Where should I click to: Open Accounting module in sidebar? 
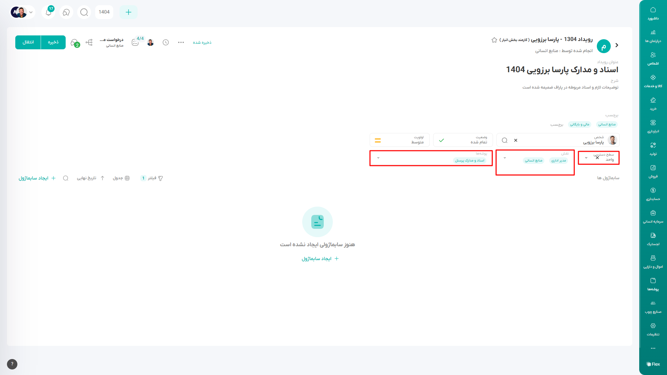click(653, 194)
